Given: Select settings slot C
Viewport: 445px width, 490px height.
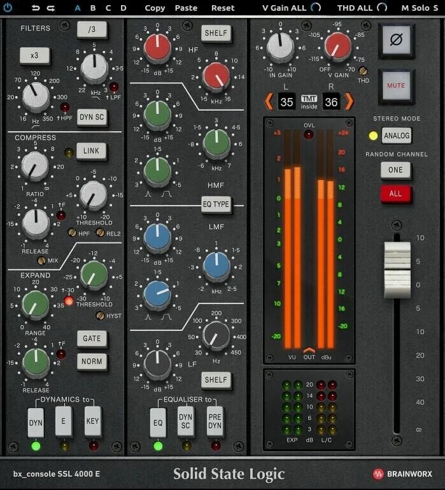Looking at the screenshot, I should [108, 8].
